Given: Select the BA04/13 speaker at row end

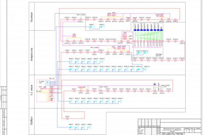Looking at the screenshot, I should (145, 70).
